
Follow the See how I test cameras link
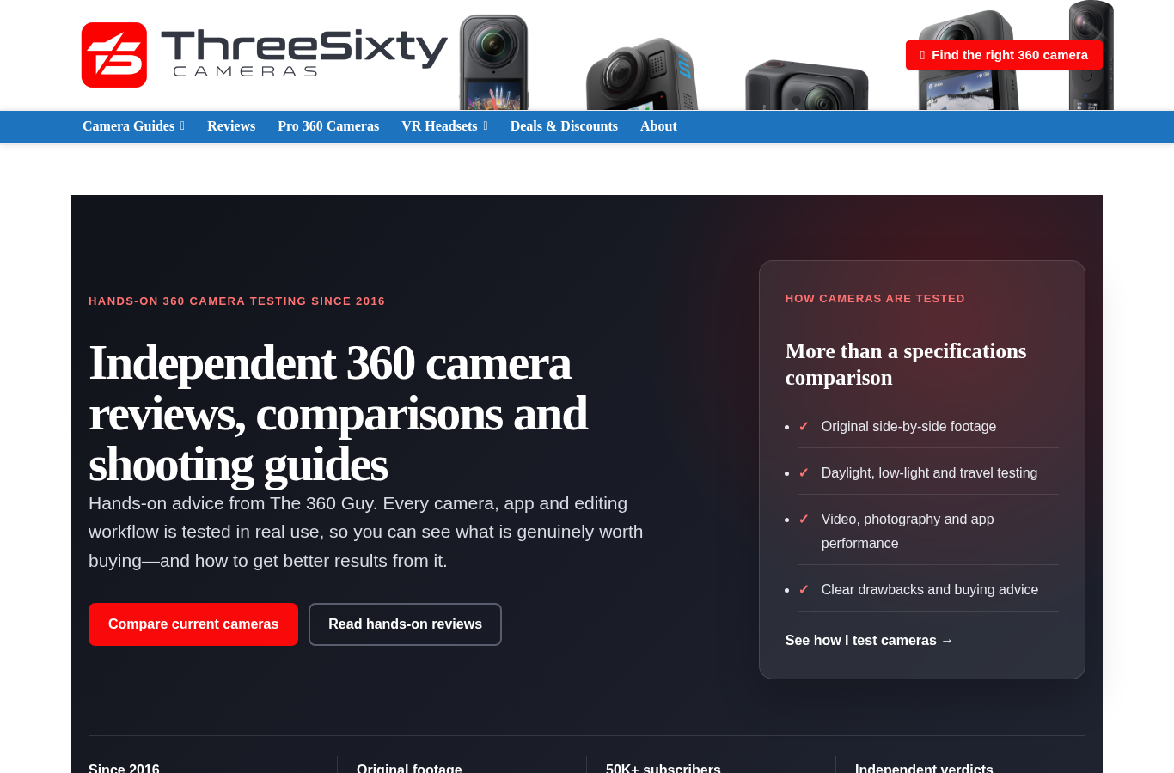pyautogui.click(x=869, y=641)
